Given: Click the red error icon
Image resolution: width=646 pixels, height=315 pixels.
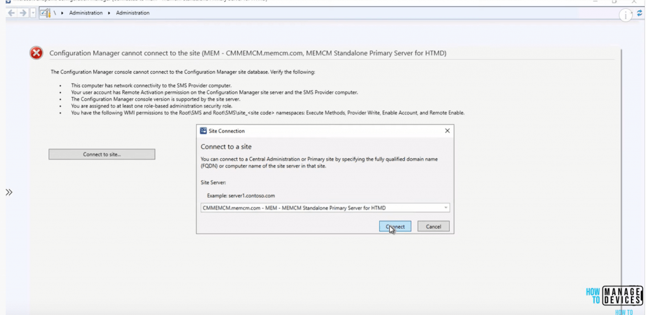Looking at the screenshot, I should coord(36,53).
